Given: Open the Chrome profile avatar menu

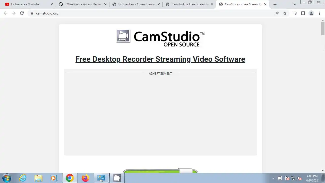Looking at the screenshot, I should coord(311,13).
